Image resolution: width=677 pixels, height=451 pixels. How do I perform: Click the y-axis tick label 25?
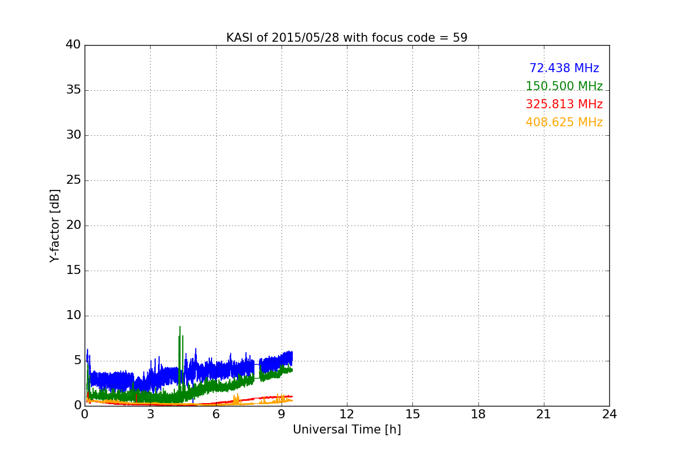pos(73,180)
